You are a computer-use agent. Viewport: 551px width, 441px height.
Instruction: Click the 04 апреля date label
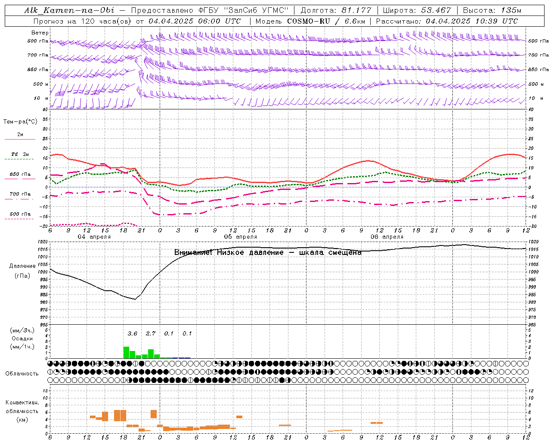[94, 237]
